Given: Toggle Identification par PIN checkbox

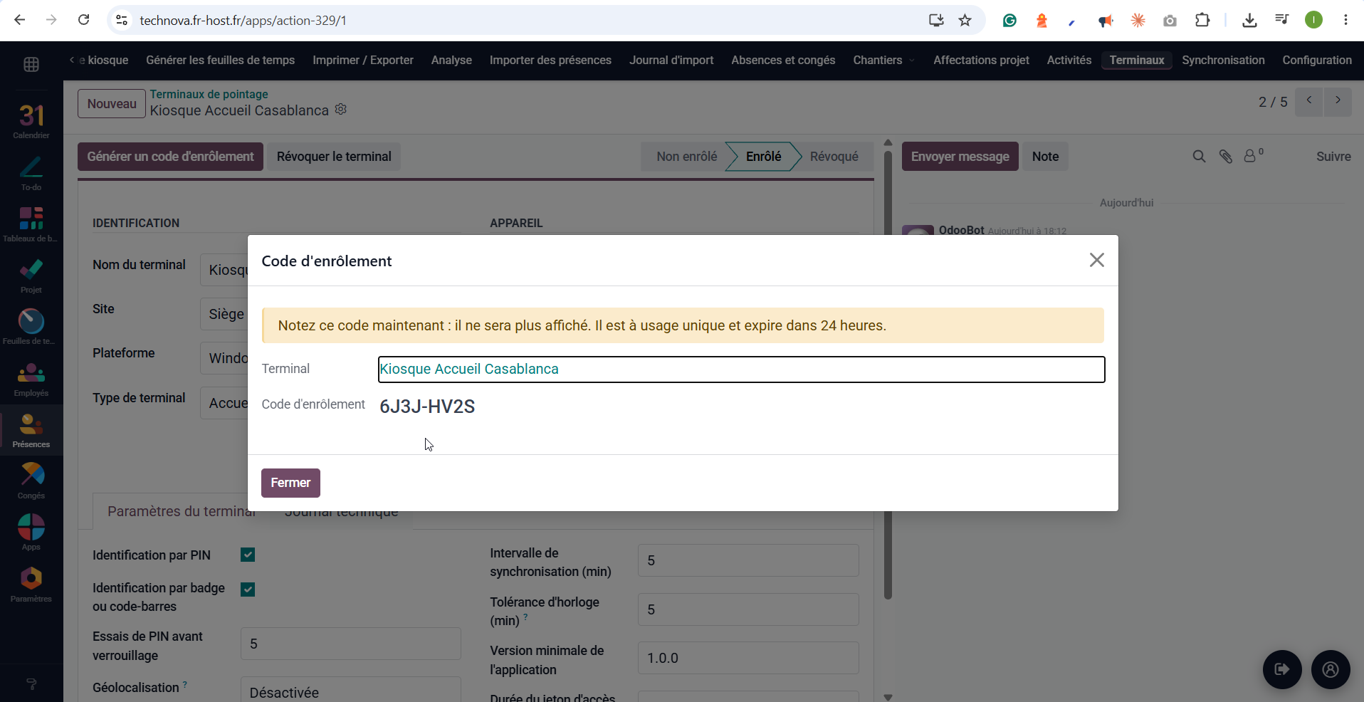Looking at the screenshot, I should coord(248,555).
